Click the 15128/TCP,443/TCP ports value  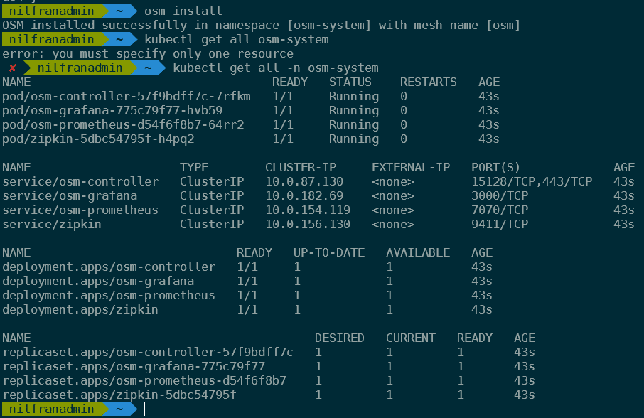tap(532, 181)
